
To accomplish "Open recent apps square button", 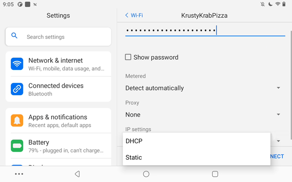I will [x=215, y=174].
